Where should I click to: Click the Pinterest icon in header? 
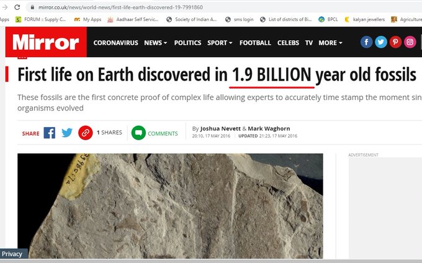395,42
